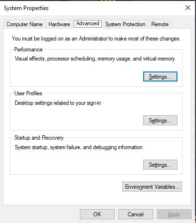Open Performance Settings button
196x223 pixels.
point(160,77)
